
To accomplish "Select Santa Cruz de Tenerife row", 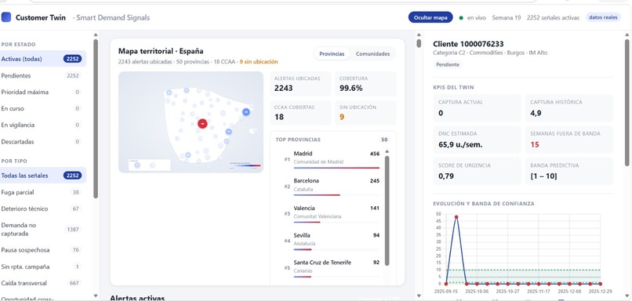I will (x=332, y=269).
